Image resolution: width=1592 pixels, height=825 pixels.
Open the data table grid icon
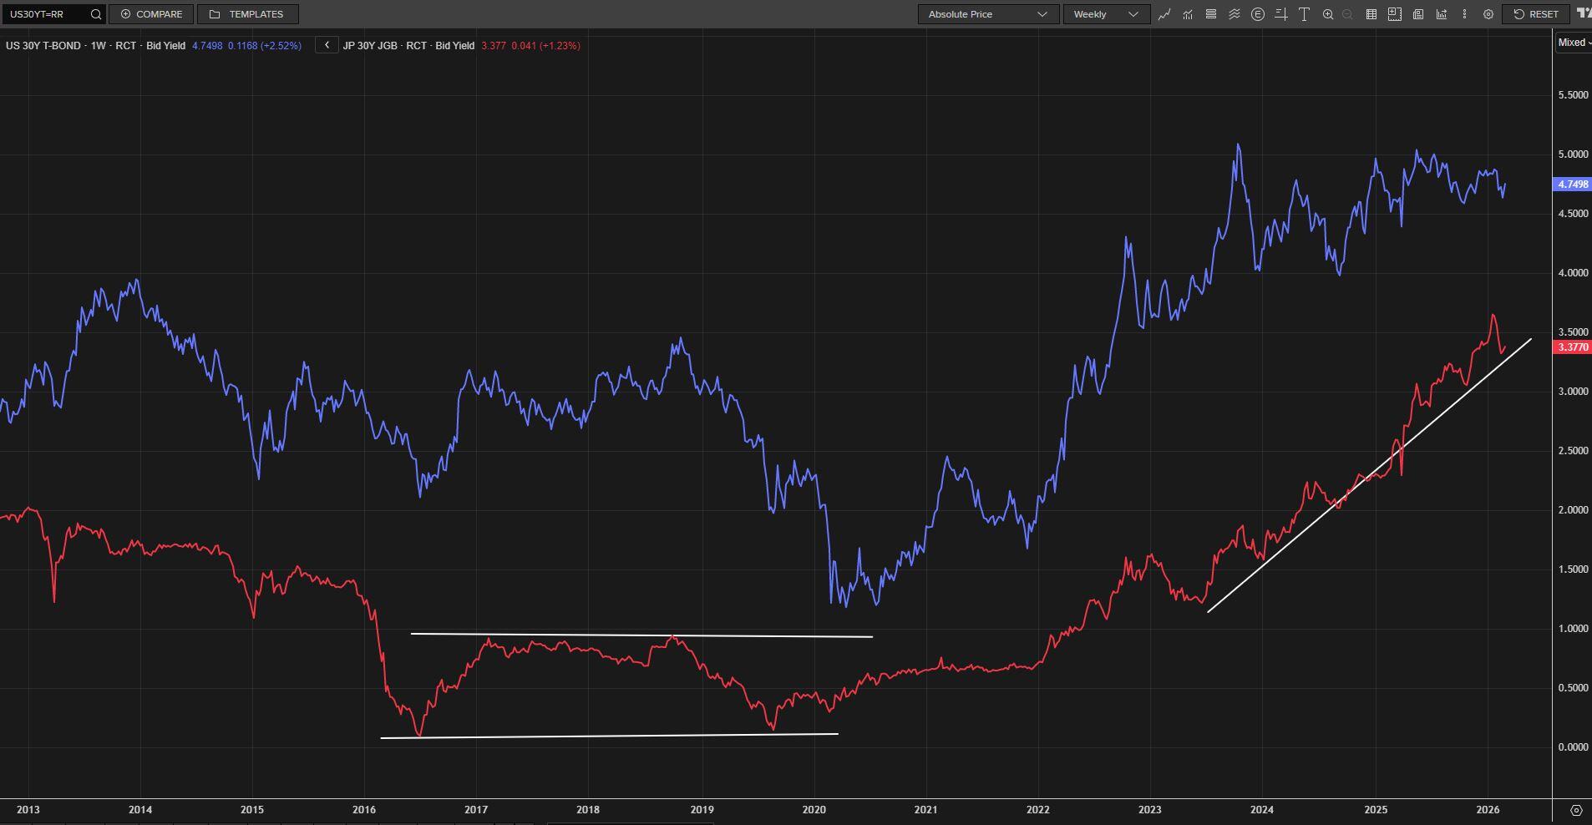tap(1371, 14)
